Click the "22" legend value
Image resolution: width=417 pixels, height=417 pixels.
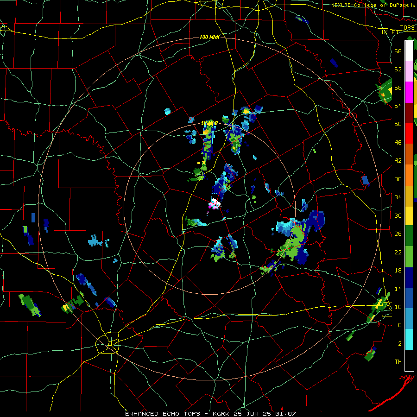tap(398, 252)
